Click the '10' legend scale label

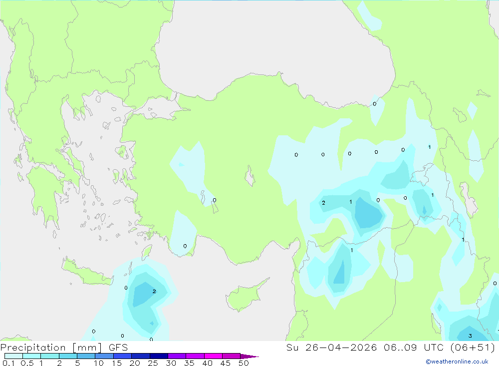(99, 363)
